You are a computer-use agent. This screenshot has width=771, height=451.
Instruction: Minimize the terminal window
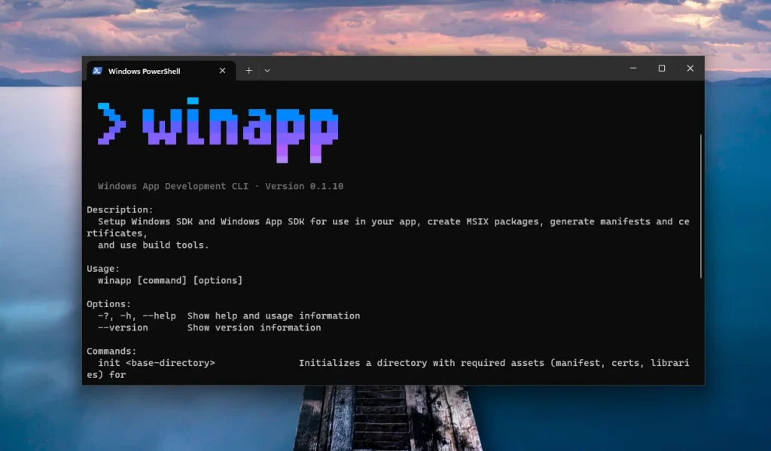[x=632, y=68]
